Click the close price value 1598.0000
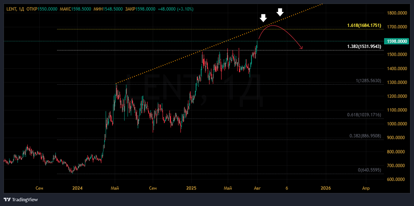414x206 pixels. (145, 9)
